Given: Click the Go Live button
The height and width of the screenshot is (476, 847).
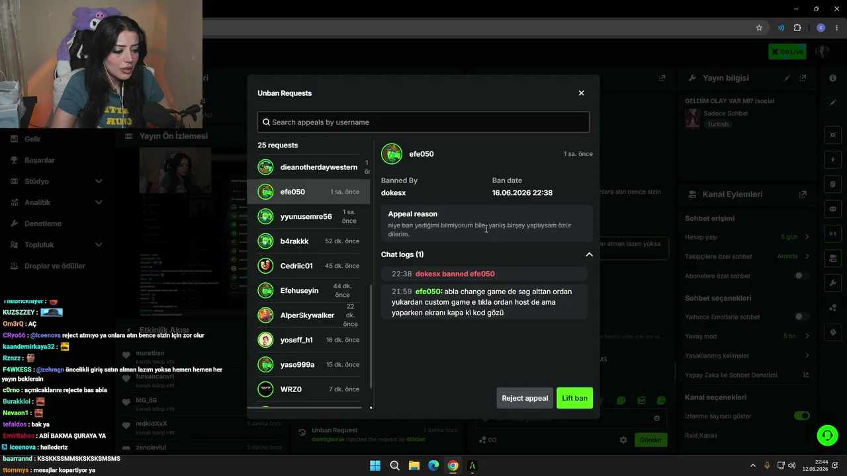Looking at the screenshot, I should [x=787, y=52].
